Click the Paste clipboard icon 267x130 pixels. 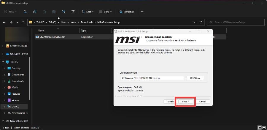[44, 12]
